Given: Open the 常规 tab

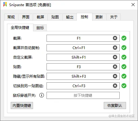Looking at the screenshot, I should pos(11,17).
